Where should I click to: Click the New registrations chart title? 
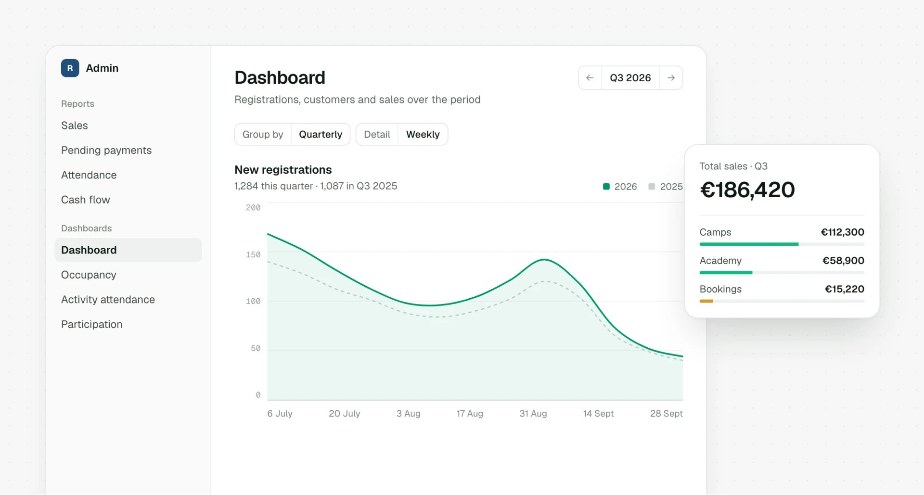pos(283,170)
